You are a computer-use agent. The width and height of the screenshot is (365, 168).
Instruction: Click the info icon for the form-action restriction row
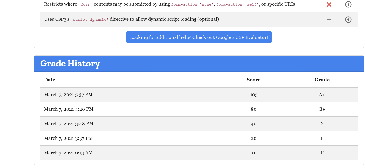pyautogui.click(x=348, y=4)
